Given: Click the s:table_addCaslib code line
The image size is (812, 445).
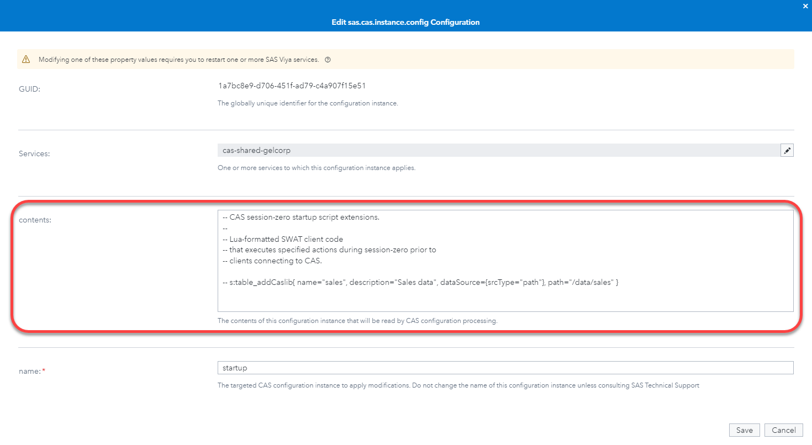Looking at the screenshot, I should point(420,282).
